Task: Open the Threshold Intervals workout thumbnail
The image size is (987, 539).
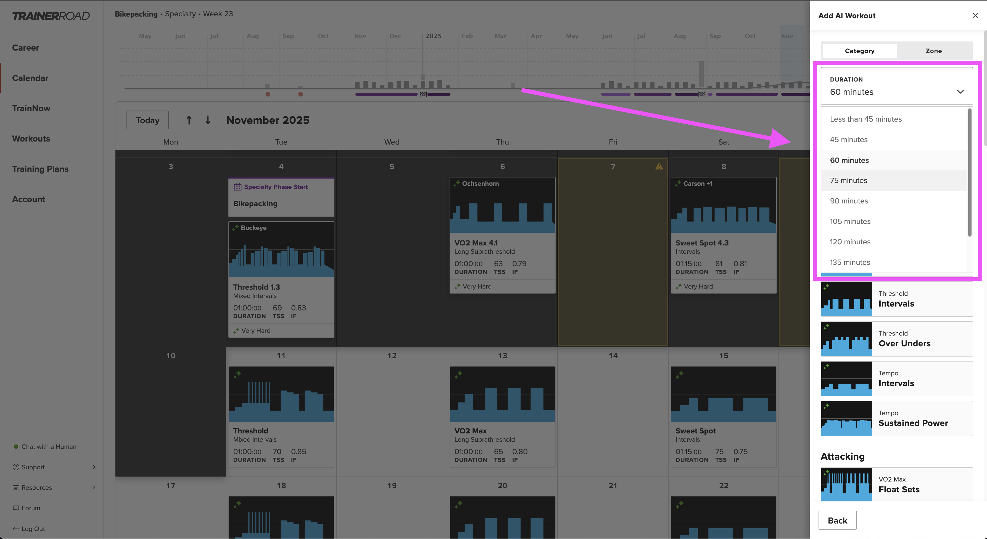Action: 846,299
